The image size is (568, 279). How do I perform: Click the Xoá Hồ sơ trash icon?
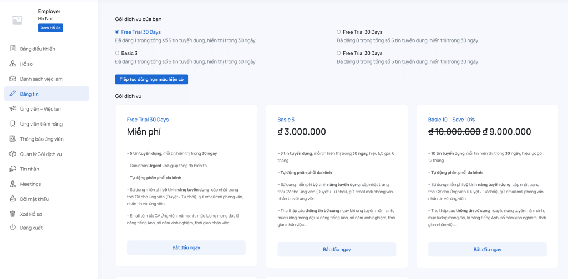pos(13,214)
